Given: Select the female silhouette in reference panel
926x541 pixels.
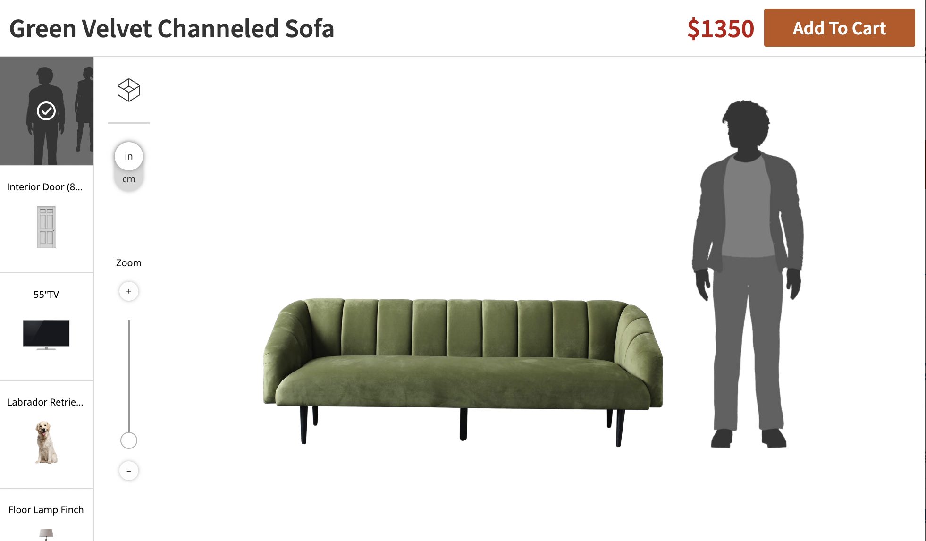Looking at the screenshot, I should pos(85,110).
